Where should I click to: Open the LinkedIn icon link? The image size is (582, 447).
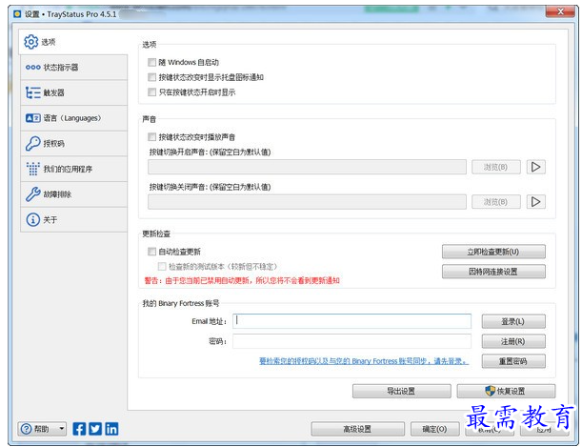111,429
